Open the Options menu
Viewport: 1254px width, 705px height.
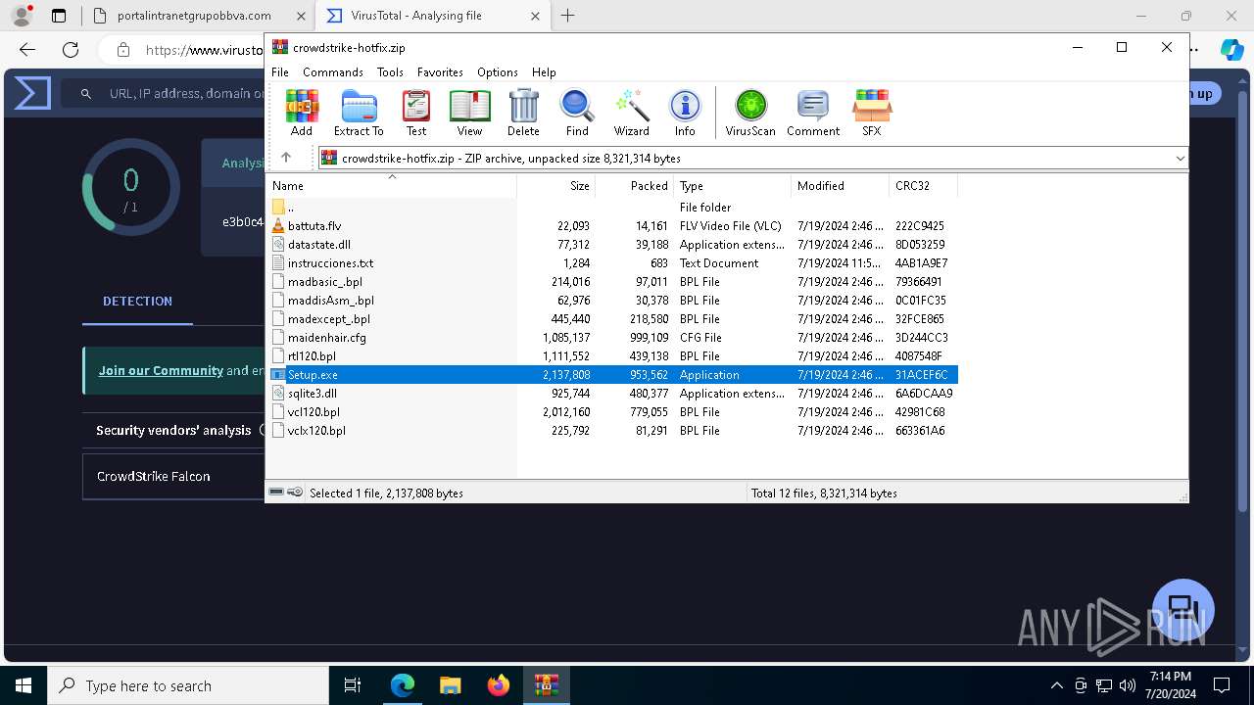click(498, 72)
